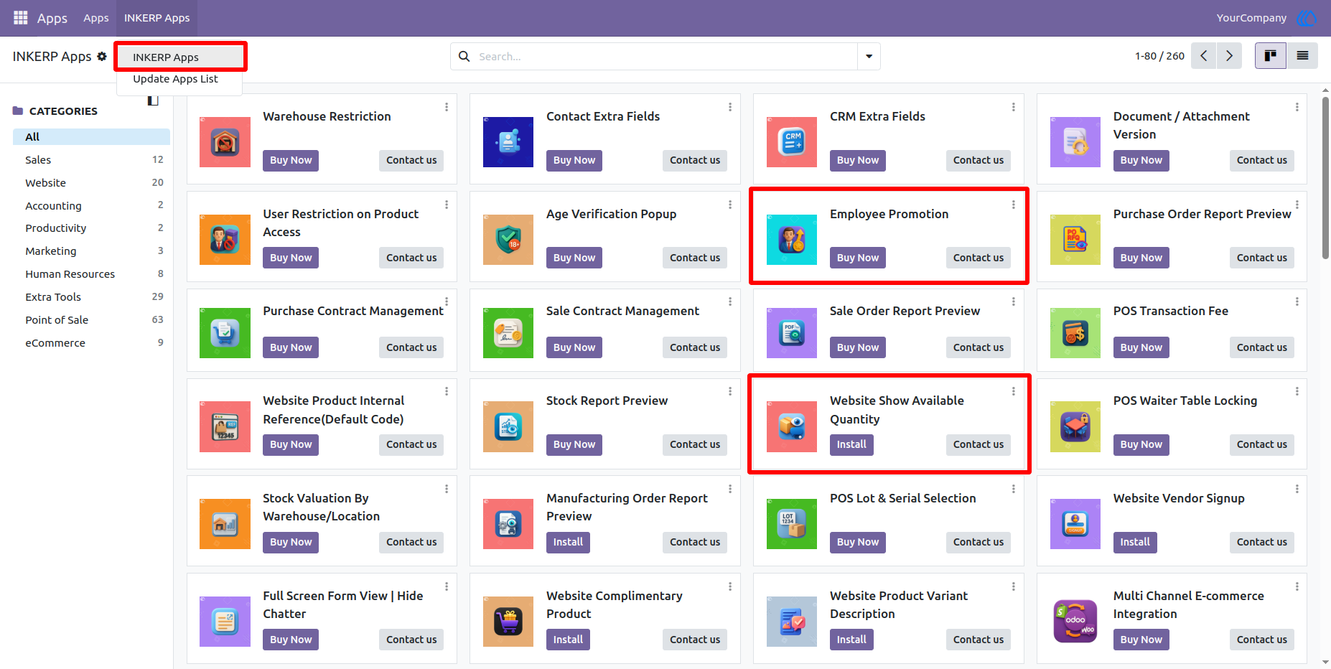The width and height of the screenshot is (1331, 669).
Task: Click the user avatar icon next to YourCompany
Action: (1307, 18)
